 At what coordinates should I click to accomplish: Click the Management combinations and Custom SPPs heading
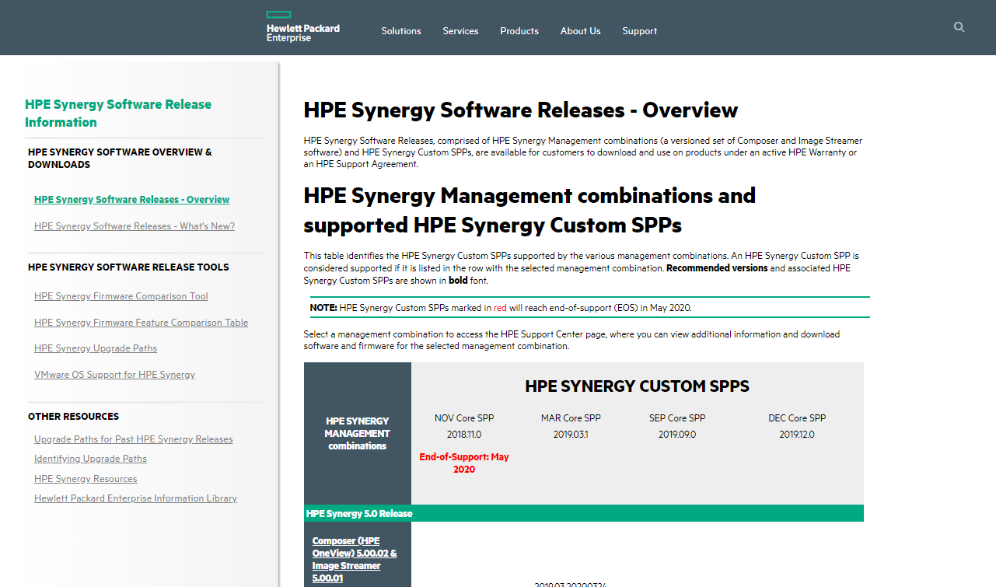click(529, 210)
